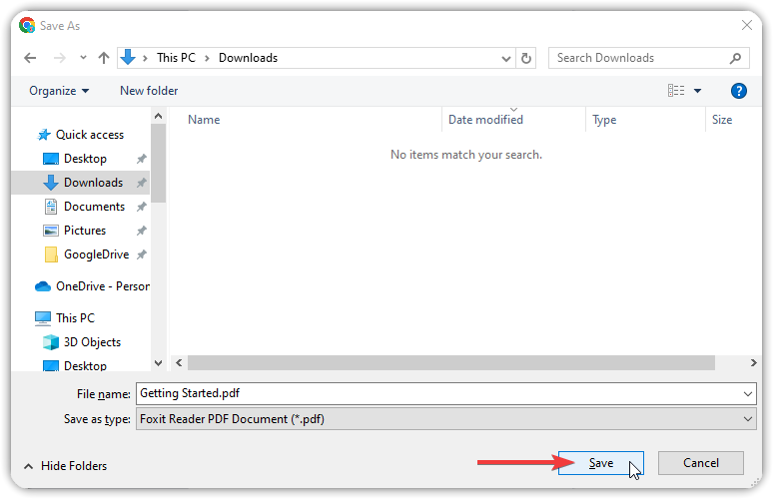The height and width of the screenshot is (499, 773).
Task: Select OneDrive - Personal in navigation pane
Action: pos(92,286)
